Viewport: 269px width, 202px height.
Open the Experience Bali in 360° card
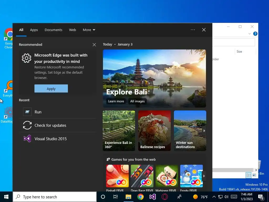click(x=119, y=131)
